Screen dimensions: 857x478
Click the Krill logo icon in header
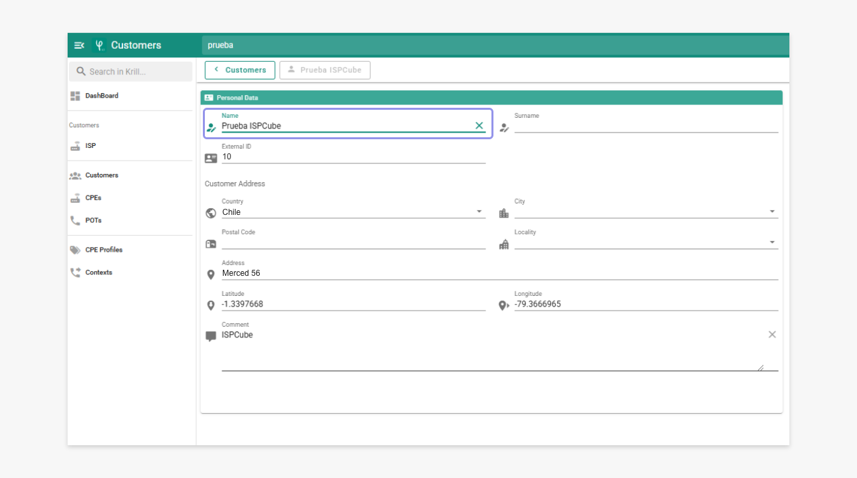coord(100,46)
